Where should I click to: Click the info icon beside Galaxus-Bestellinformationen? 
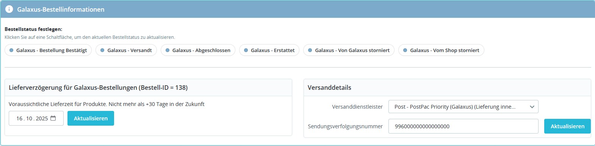[x=9, y=9]
